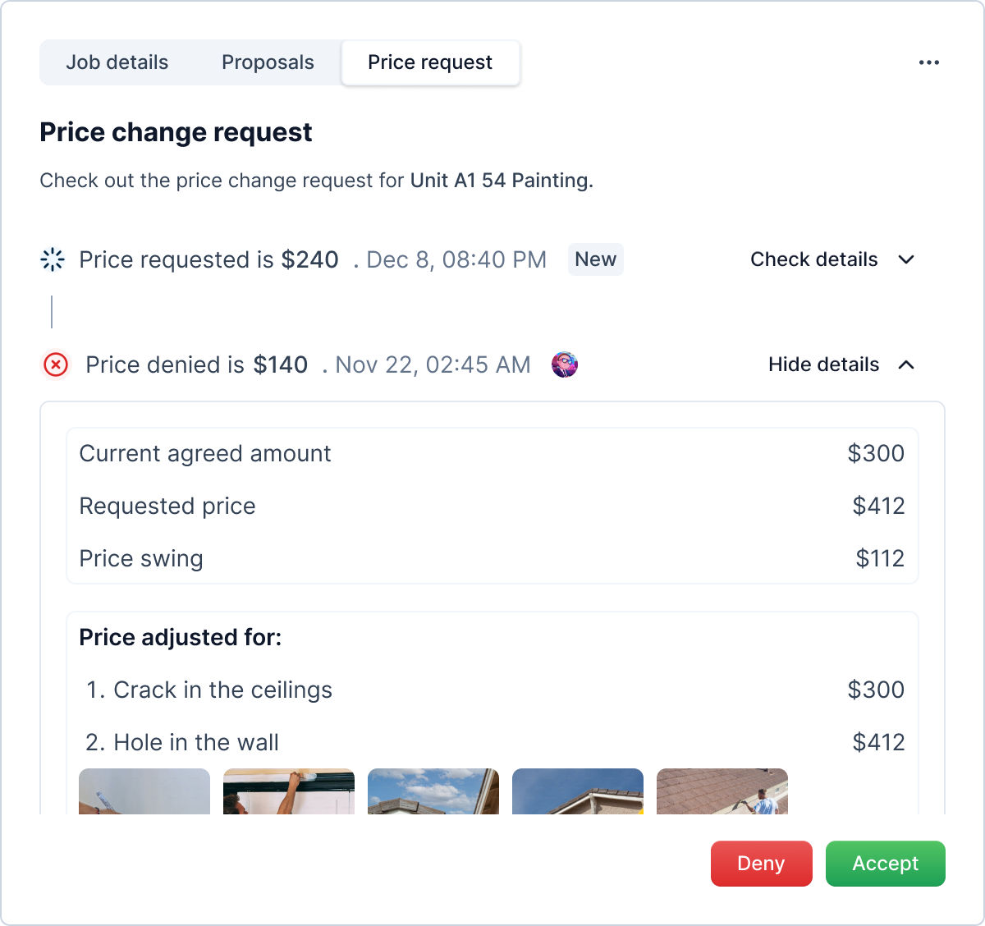This screenshot has width=985, height=926.
Task: Accept the price change request
Action: [885, 864]
